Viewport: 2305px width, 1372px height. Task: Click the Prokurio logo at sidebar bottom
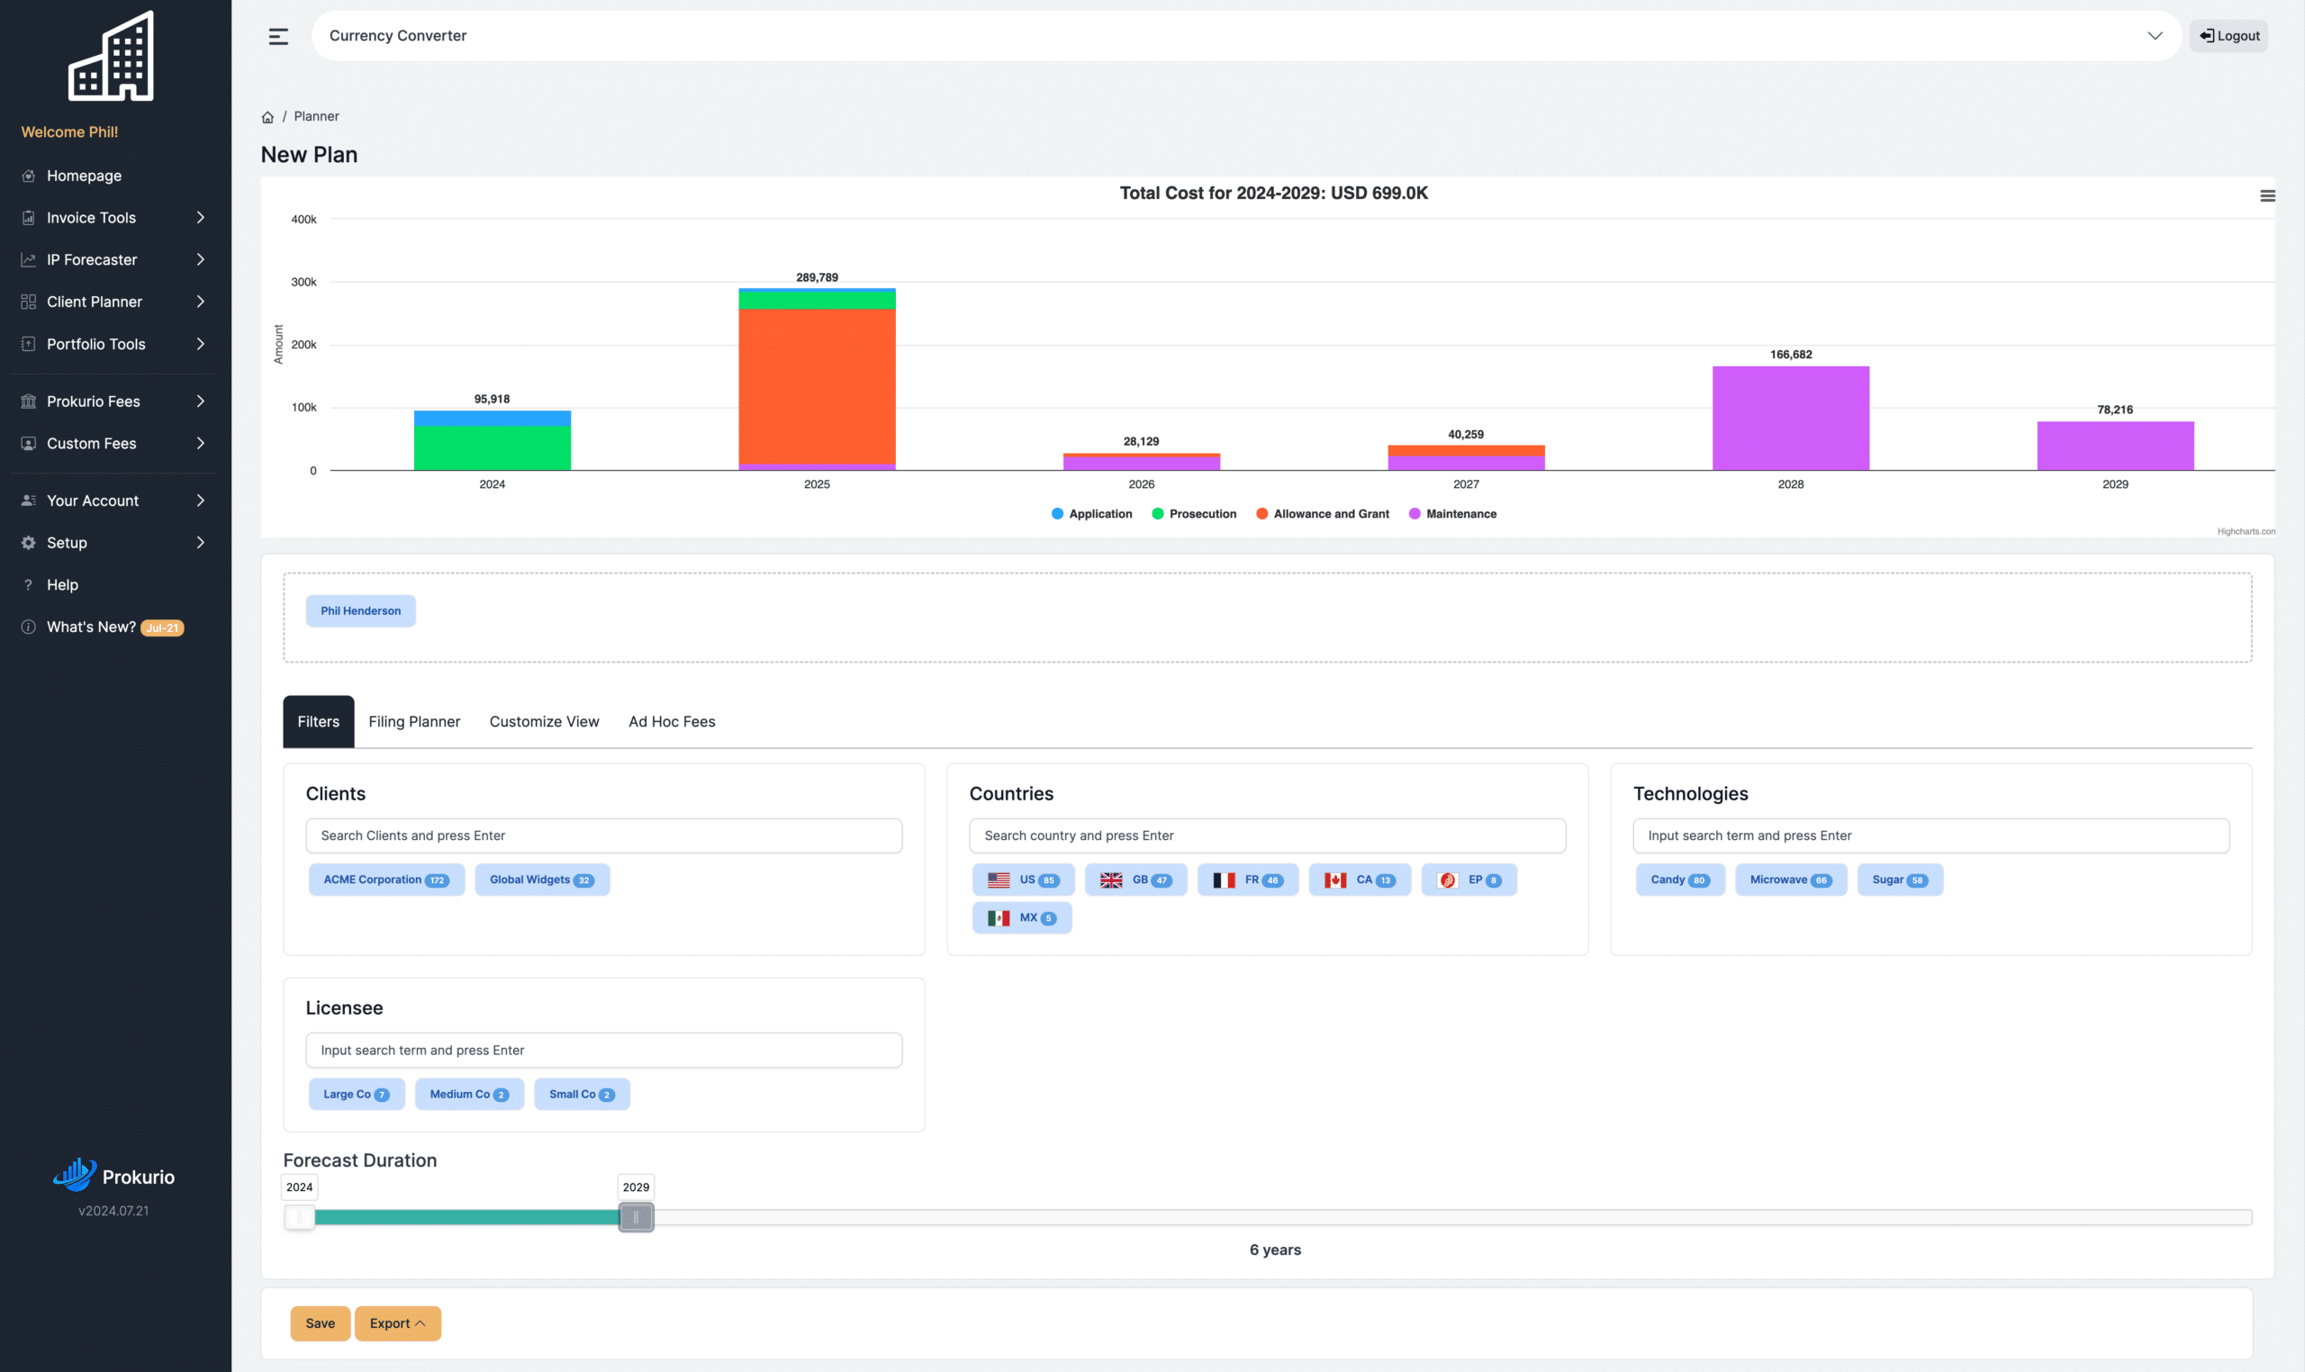(113, 1175)
